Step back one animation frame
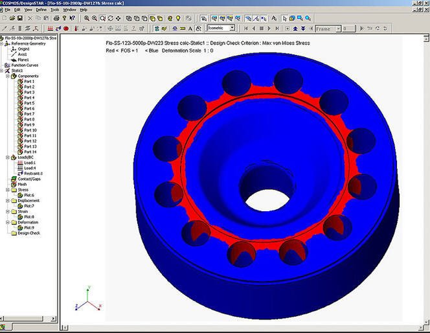 click(254, 29)
